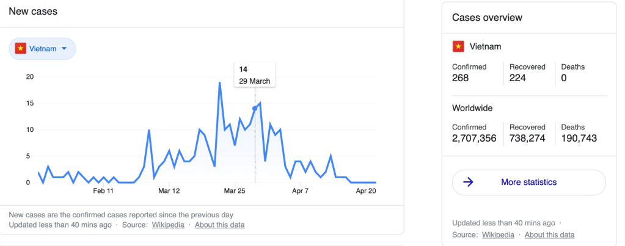Screen dimensions: 625x246
Task: Click the Feb 11 date axis label
Action: click(x=103, y=191)
